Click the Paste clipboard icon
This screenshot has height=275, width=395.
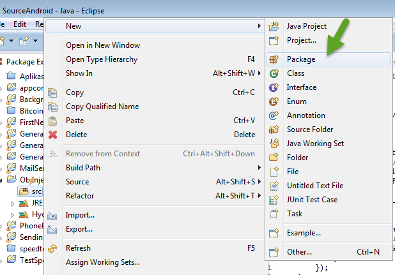52,121
